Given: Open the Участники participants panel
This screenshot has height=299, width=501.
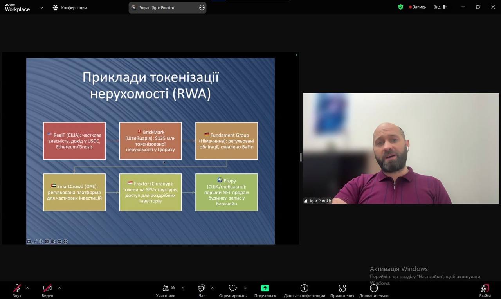Looking at the screenshot, I should [x=166, y=289].
